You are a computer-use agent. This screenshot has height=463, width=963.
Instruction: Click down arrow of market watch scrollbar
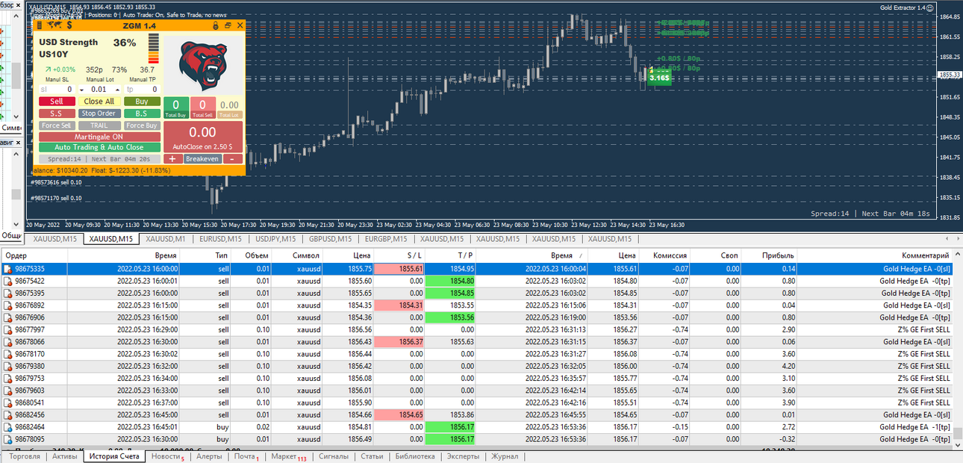coord(16,116)
